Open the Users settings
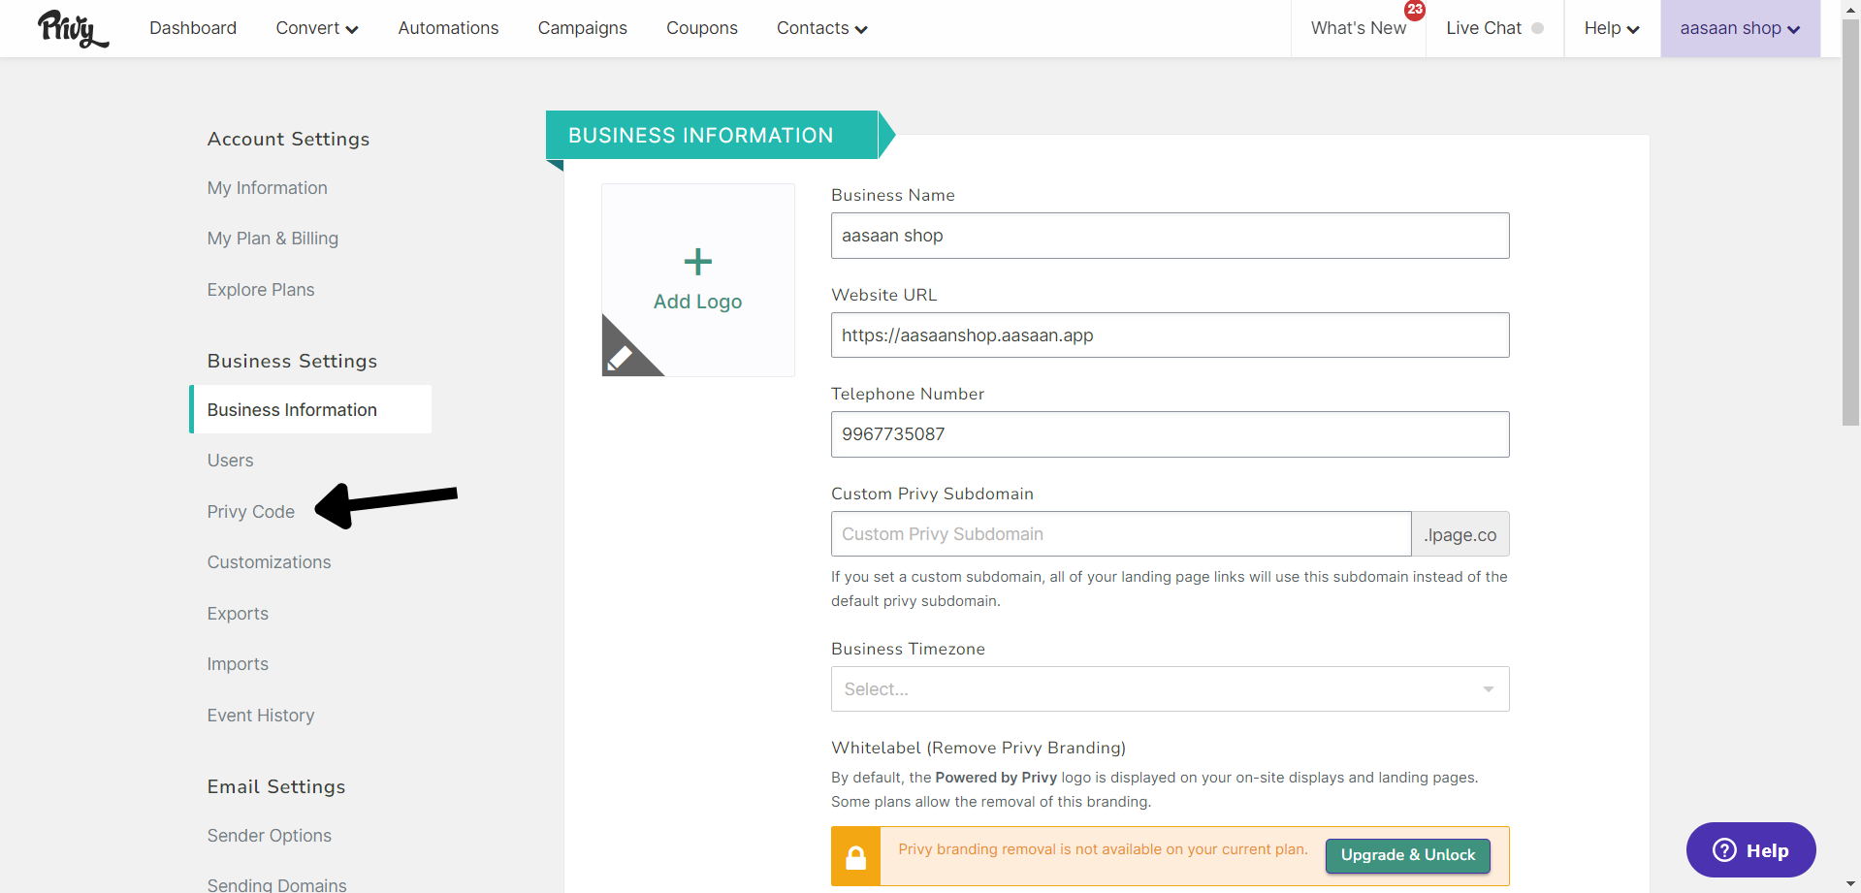1861x893 pixels. (x=230, y=461)
